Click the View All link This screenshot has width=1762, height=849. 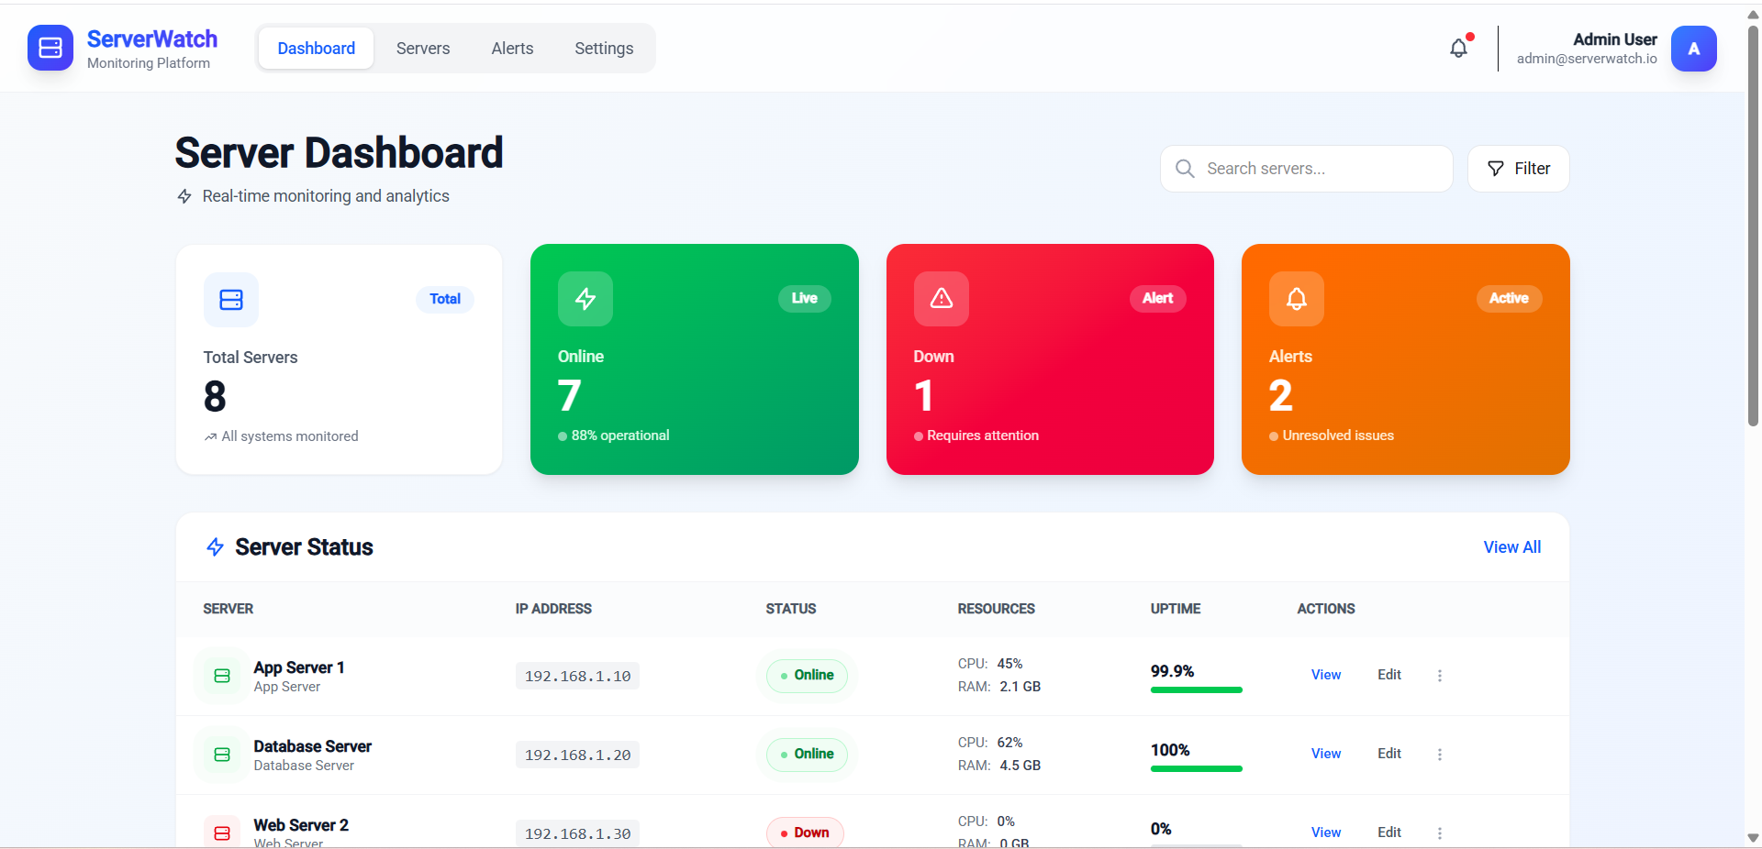click(1511, 547)
